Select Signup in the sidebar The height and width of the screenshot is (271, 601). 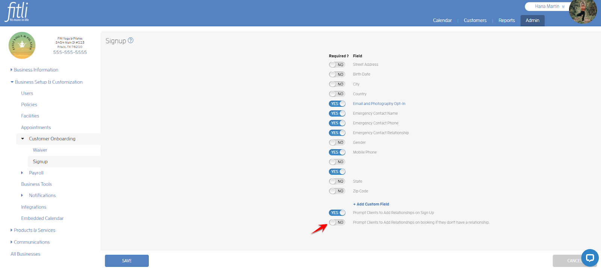40,162
